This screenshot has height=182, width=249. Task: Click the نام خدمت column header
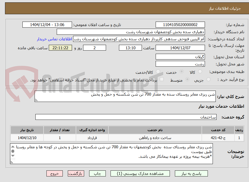point(155,130)
